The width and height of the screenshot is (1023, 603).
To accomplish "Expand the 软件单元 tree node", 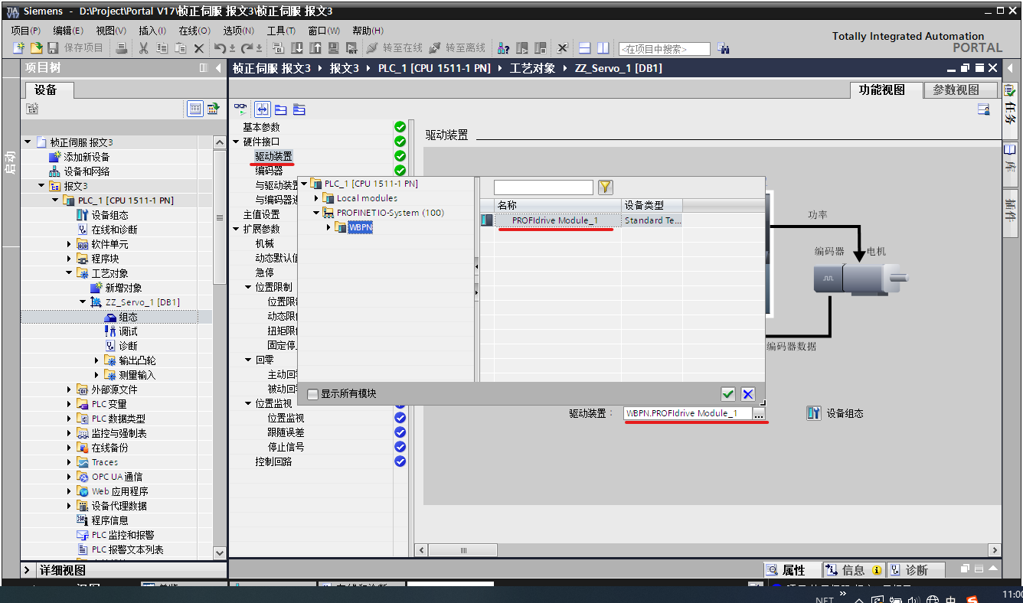I will [x=70, y=244].
